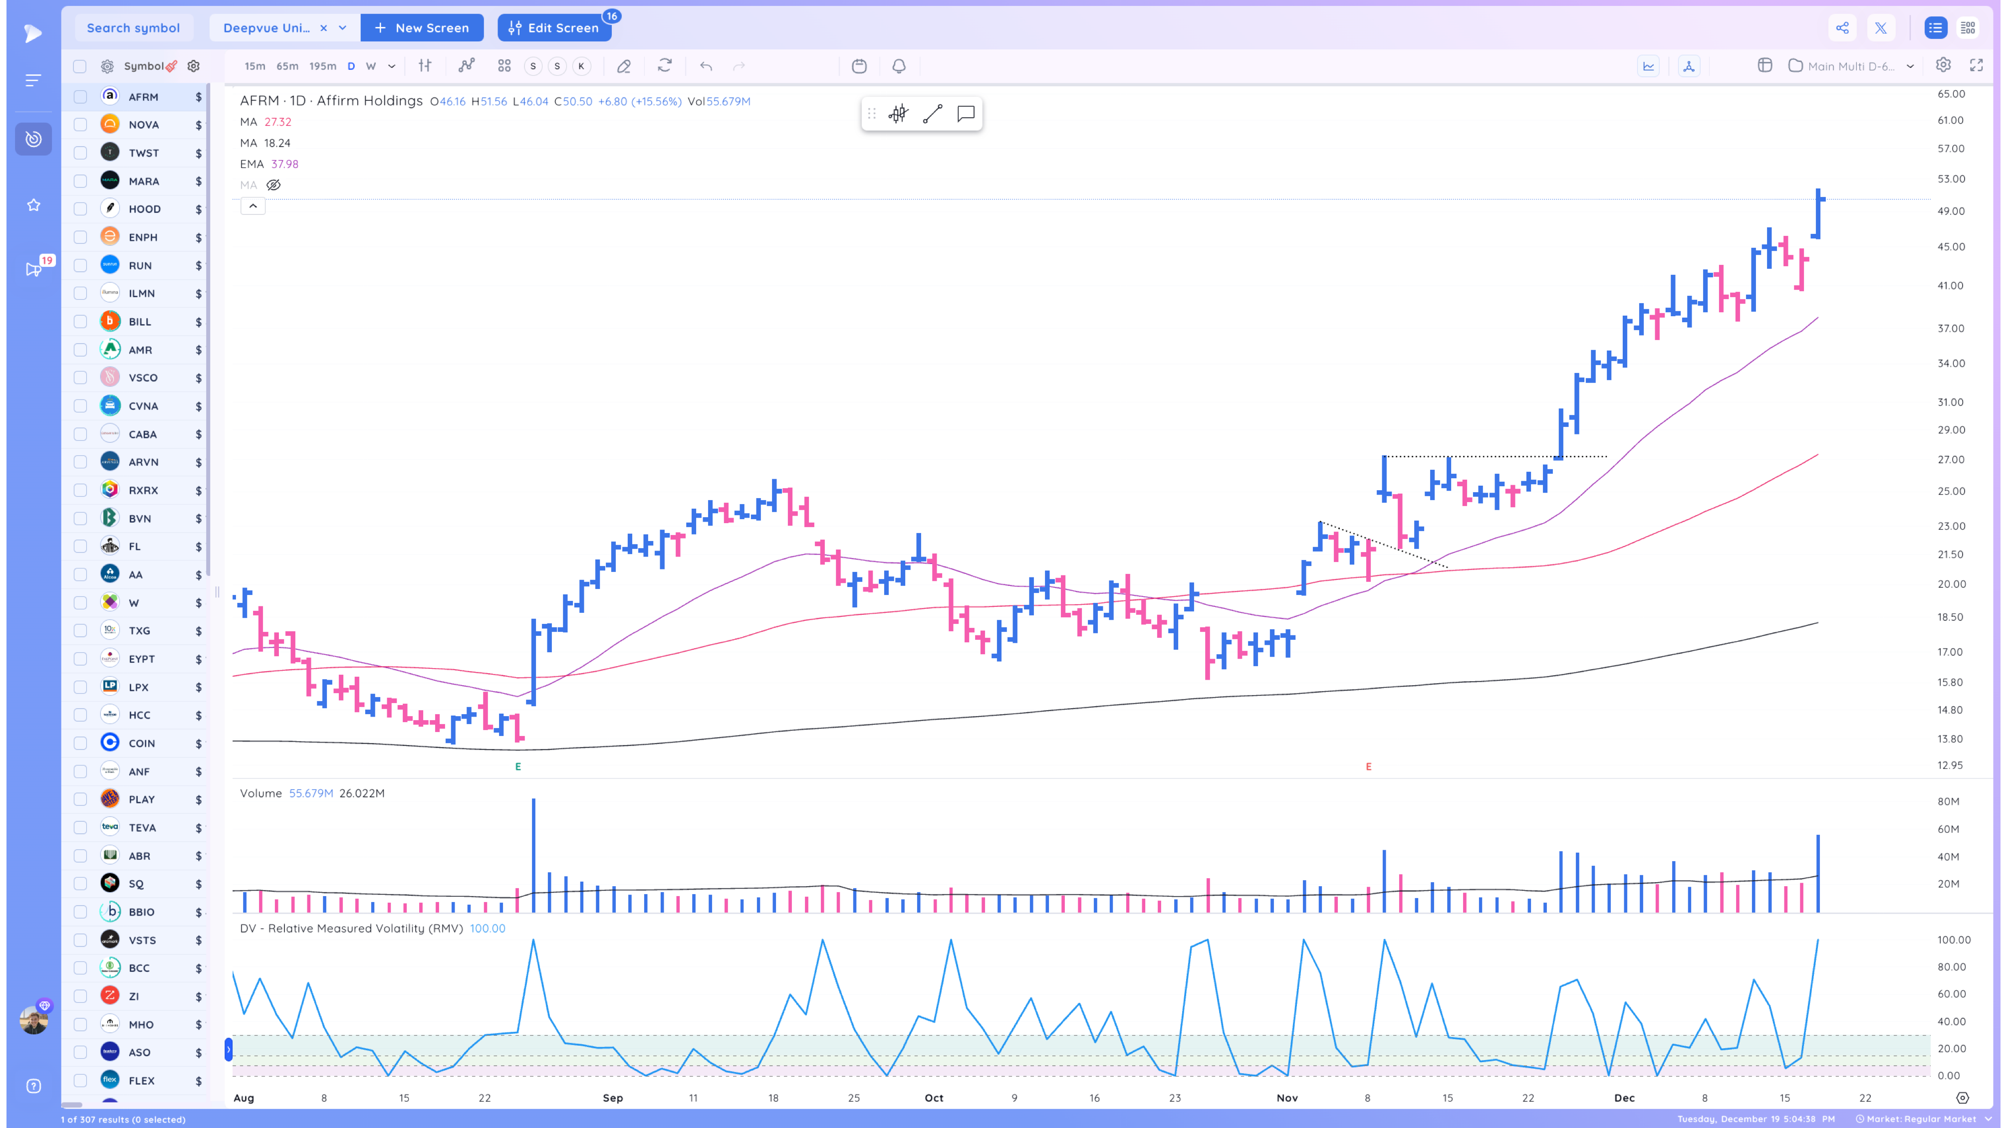Click the New Screen button

422,28
